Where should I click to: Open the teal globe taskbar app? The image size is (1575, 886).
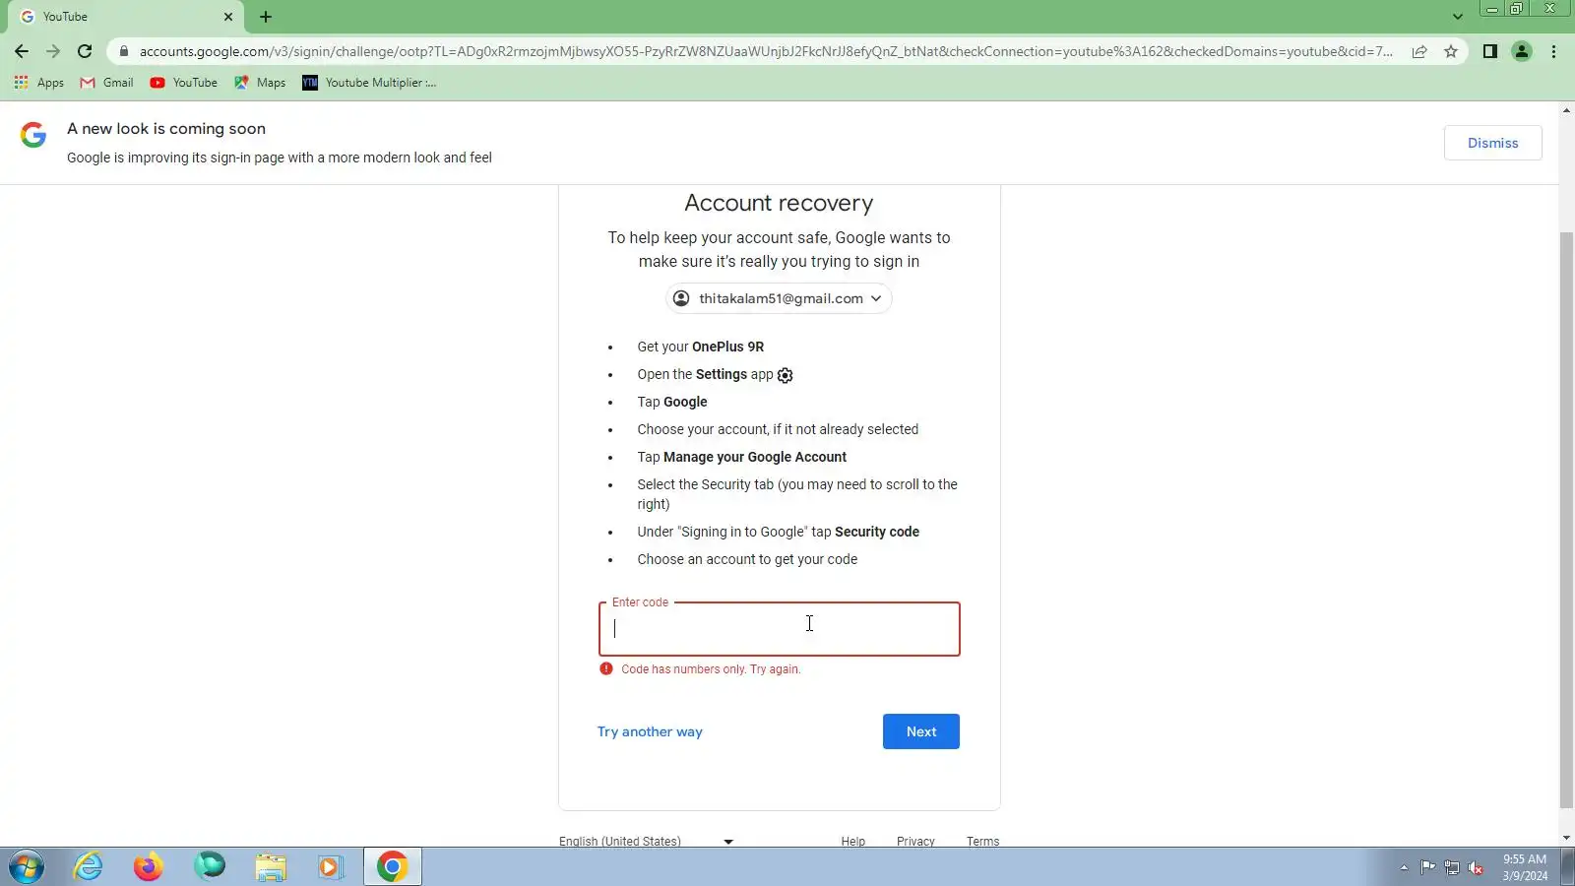point(210,866)
